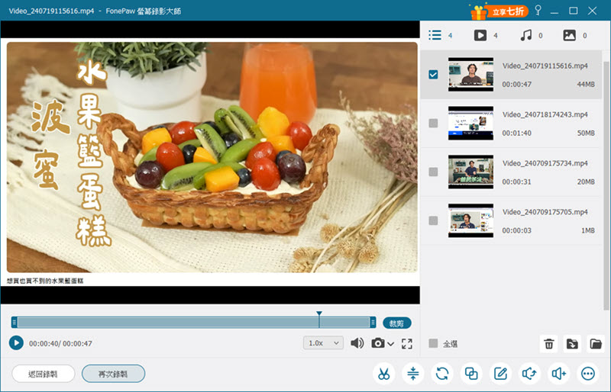Open the output folder icon
Viewport: 611px width, 392px height.
tap(596, 344)
